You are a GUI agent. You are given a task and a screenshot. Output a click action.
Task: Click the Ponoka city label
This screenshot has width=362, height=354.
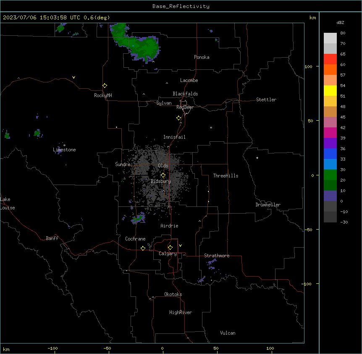point(202,57)
